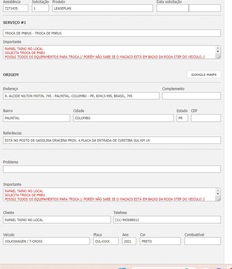Select the Placa field showing CUL-XXXX
This screenshot has height=269, width=232.
(106, 241)
